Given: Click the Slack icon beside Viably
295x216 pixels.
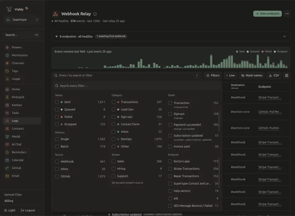Looking at the screenshot, I should [x=27, y=8].
